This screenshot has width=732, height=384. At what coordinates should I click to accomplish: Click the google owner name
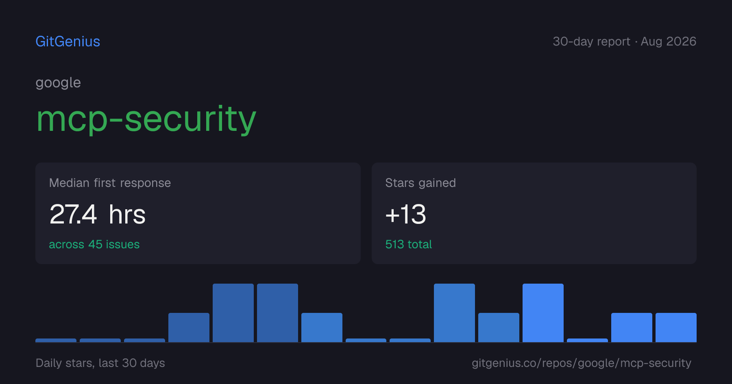point(58,83)
